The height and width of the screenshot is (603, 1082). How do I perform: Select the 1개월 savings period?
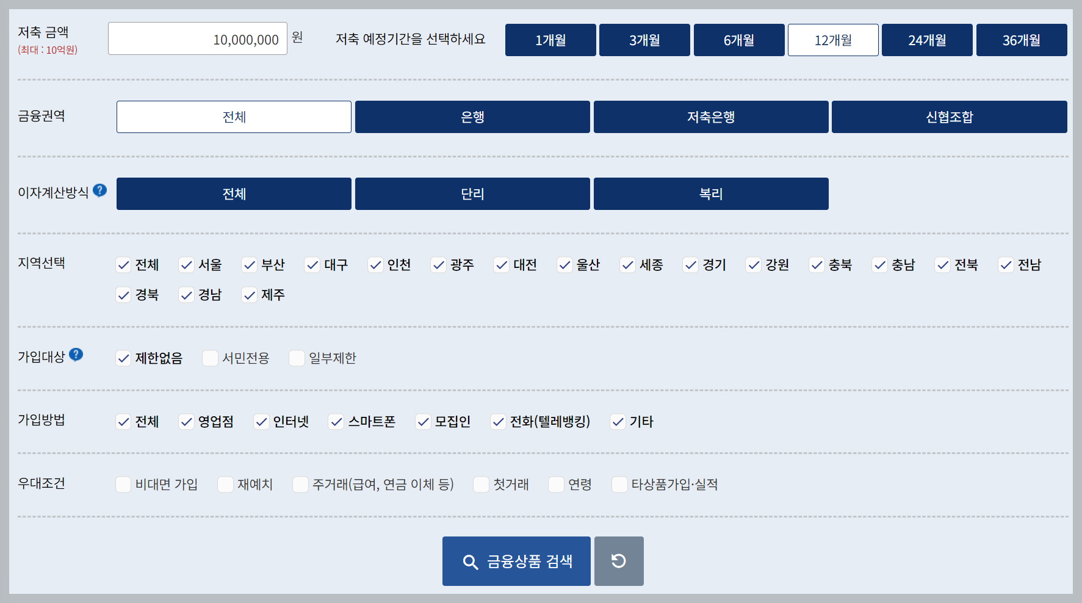[550, 40]
